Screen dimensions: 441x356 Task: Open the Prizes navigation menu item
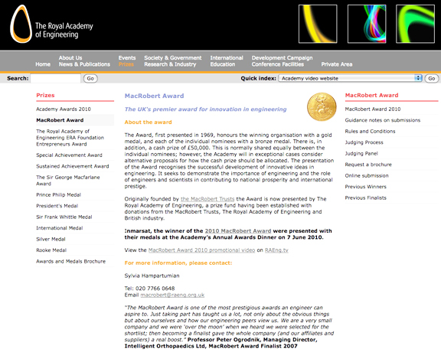coord(126,64)
